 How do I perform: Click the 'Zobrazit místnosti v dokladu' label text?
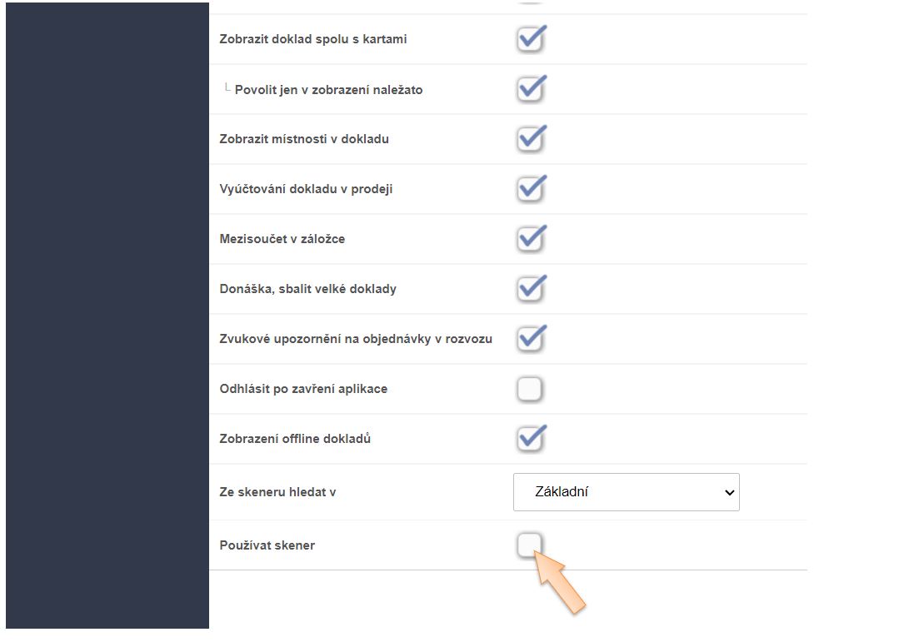point(304,139)
